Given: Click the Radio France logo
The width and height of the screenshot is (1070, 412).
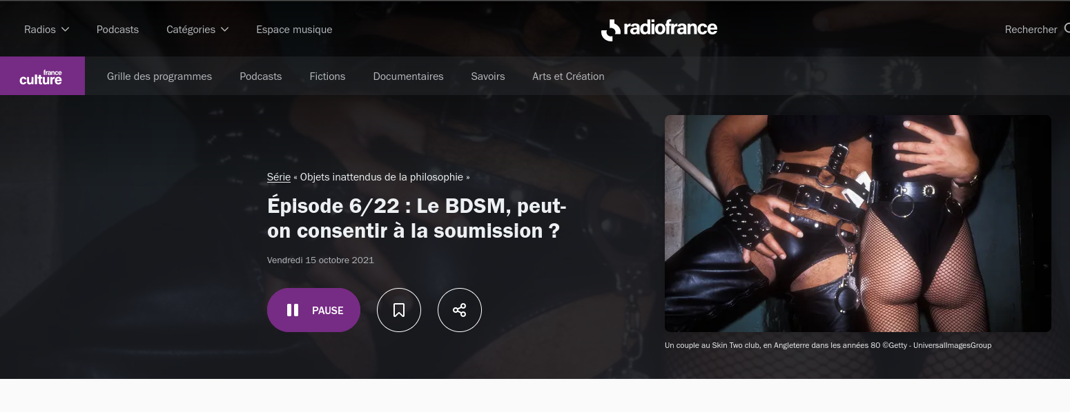Looking at the screenshot, I should point(659,29).
